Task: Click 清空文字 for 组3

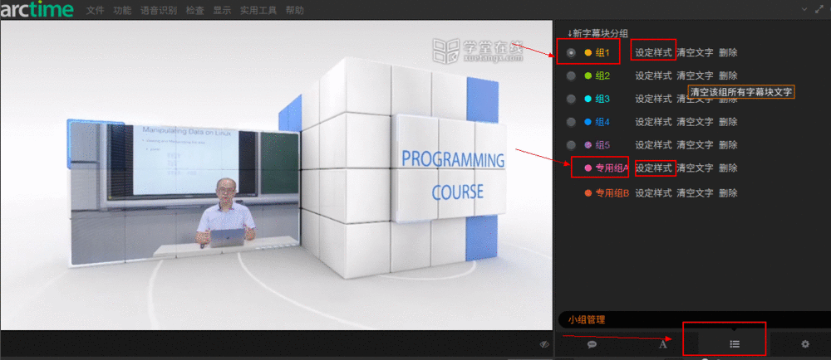Action: pyautogui.click(x=695, y=99)
